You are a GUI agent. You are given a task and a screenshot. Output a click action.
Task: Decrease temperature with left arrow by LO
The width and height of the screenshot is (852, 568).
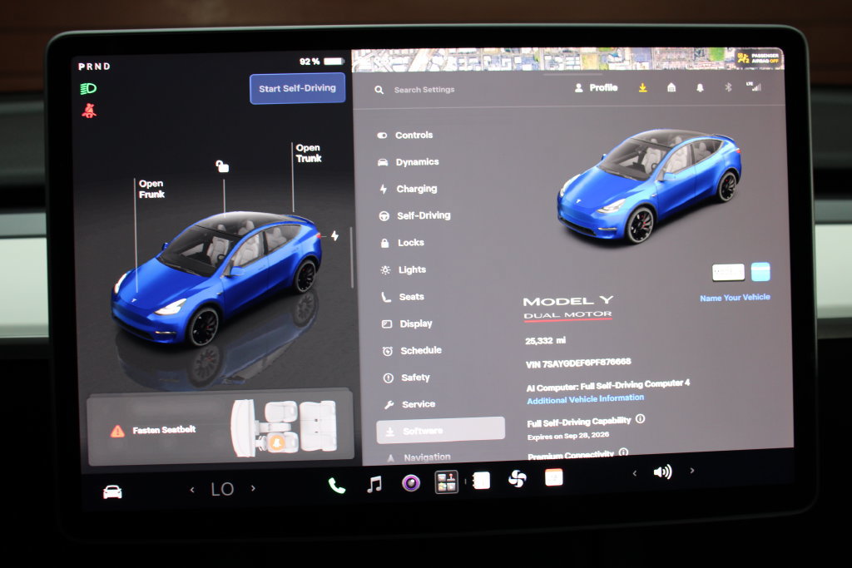tap(192, 490)
